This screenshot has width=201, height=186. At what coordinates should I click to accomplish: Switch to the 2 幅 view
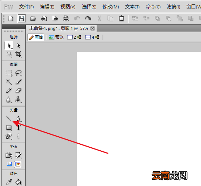pyautogui.click(x=74, y=37)
